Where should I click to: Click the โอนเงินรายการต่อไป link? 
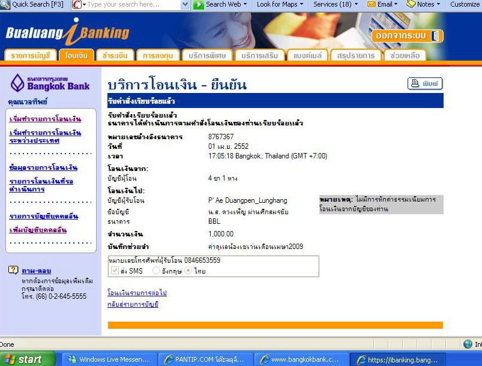coord(137,292)
